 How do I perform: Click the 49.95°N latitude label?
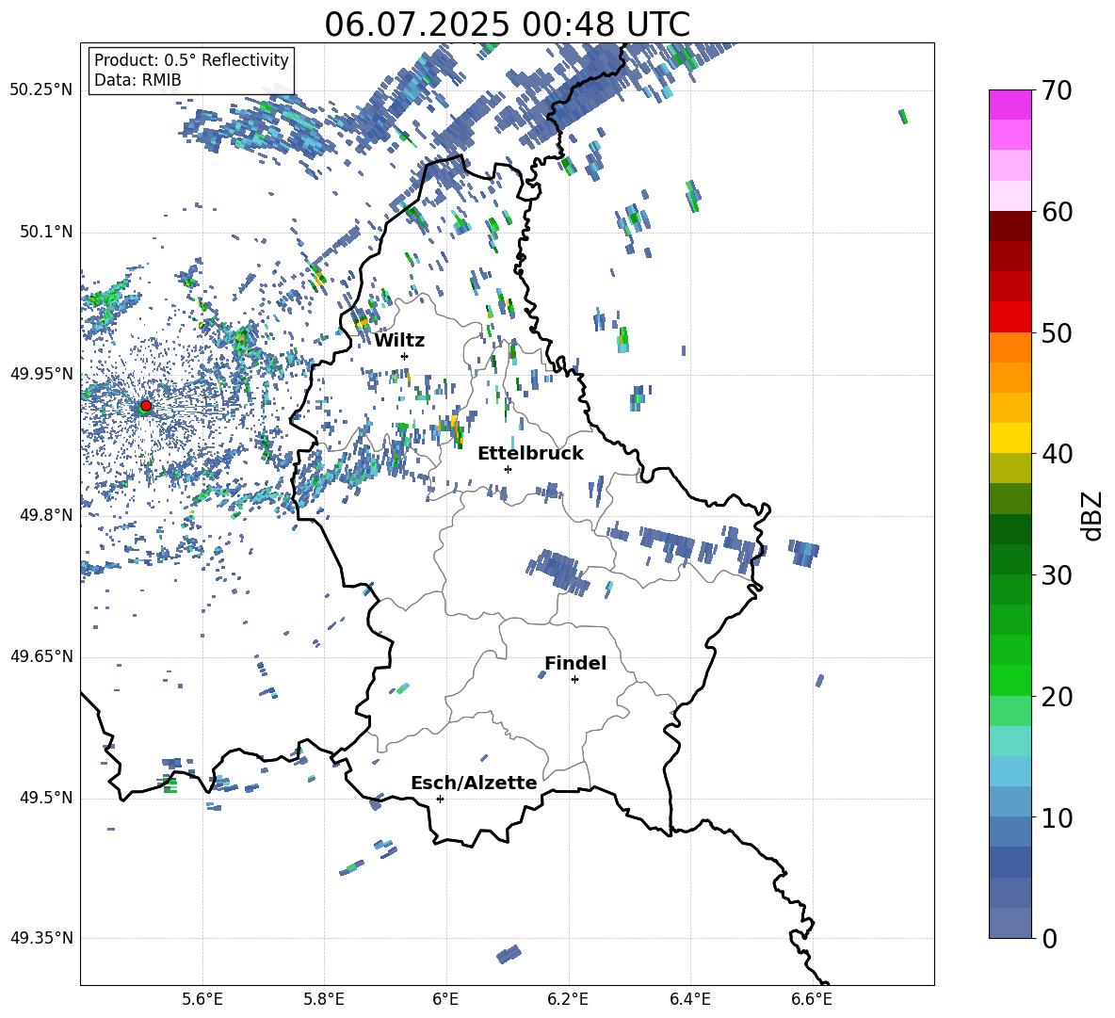(x=41, y=374)
